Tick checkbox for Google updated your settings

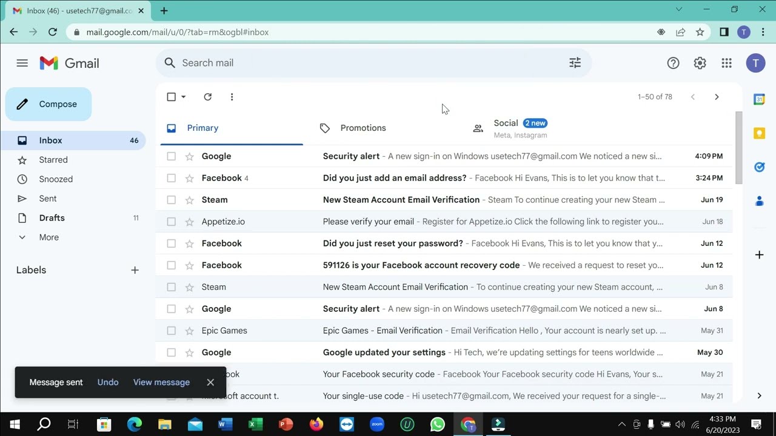pyautogui.click(x=171, y=352)
